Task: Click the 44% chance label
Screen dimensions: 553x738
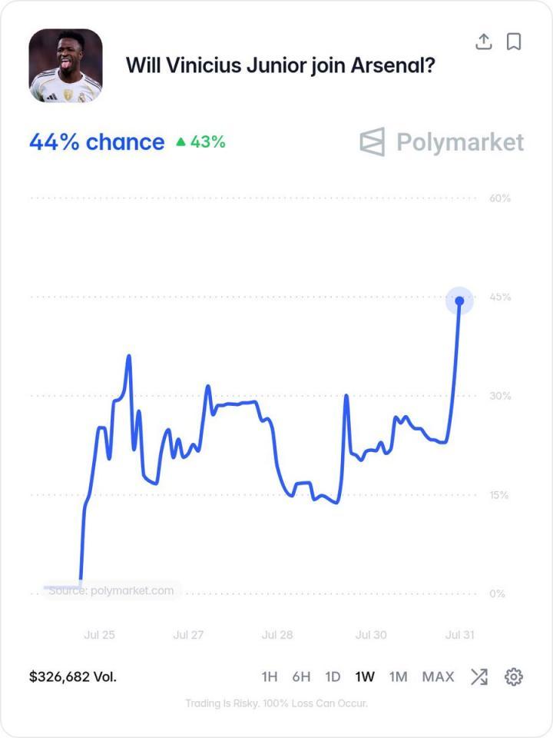Action: [x=97, y=141]
